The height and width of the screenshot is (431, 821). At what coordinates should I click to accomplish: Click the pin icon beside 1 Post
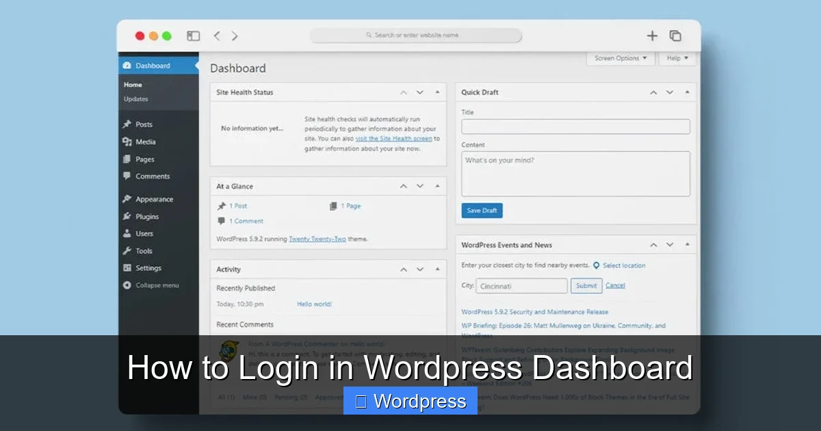pyautogui.click(x=222, y=206)
